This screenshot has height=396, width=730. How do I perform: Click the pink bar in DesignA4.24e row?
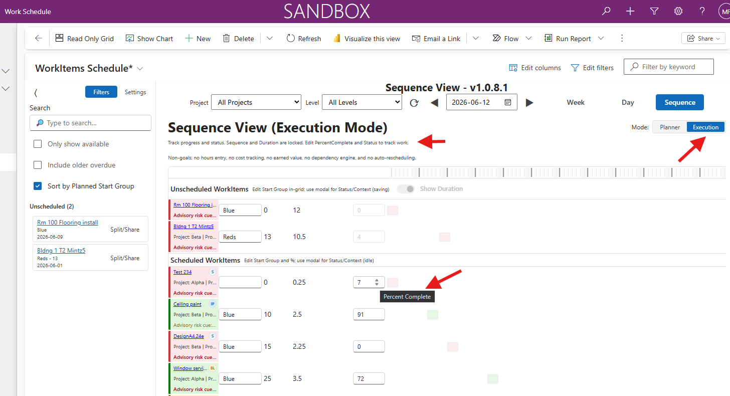[x=453, y=346]
